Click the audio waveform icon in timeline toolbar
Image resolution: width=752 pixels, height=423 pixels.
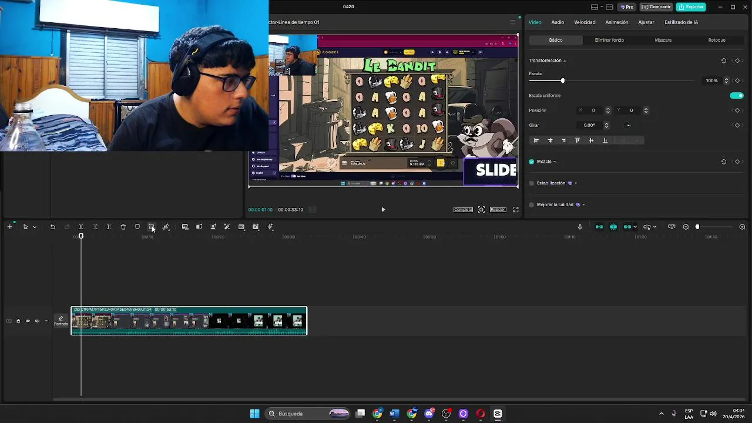pyautogui.click(x=270, y=227)
